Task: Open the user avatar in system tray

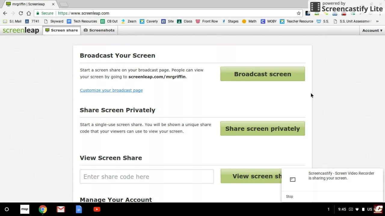Action: 378,209
